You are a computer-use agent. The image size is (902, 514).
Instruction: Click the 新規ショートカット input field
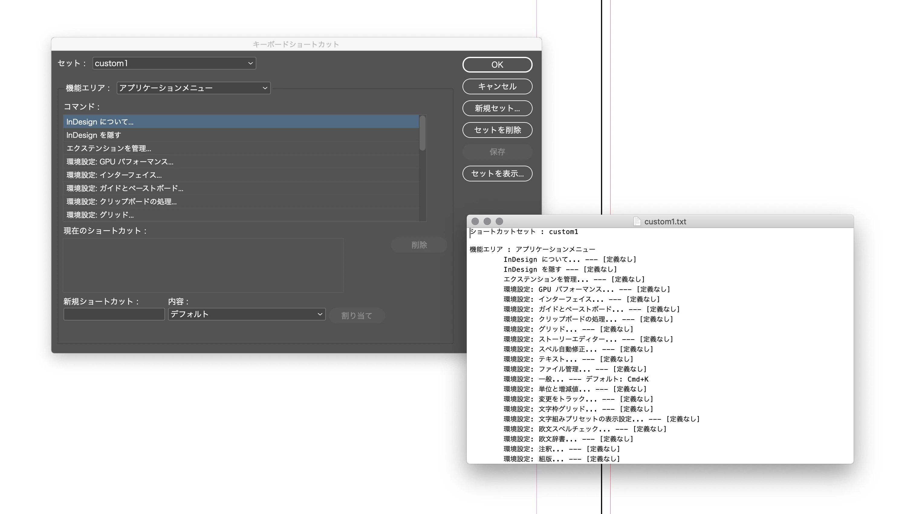click(x=114, y=314)
